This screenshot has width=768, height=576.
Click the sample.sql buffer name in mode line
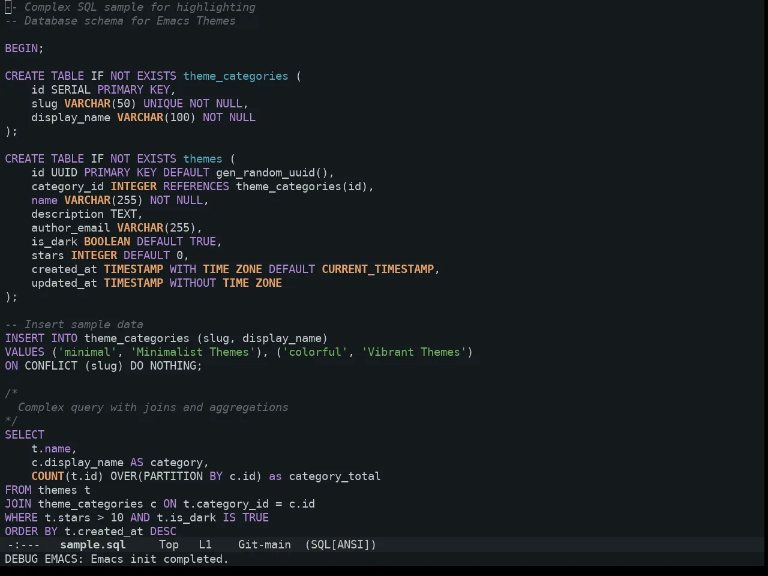pyautogui.click(x=93, y=545)
